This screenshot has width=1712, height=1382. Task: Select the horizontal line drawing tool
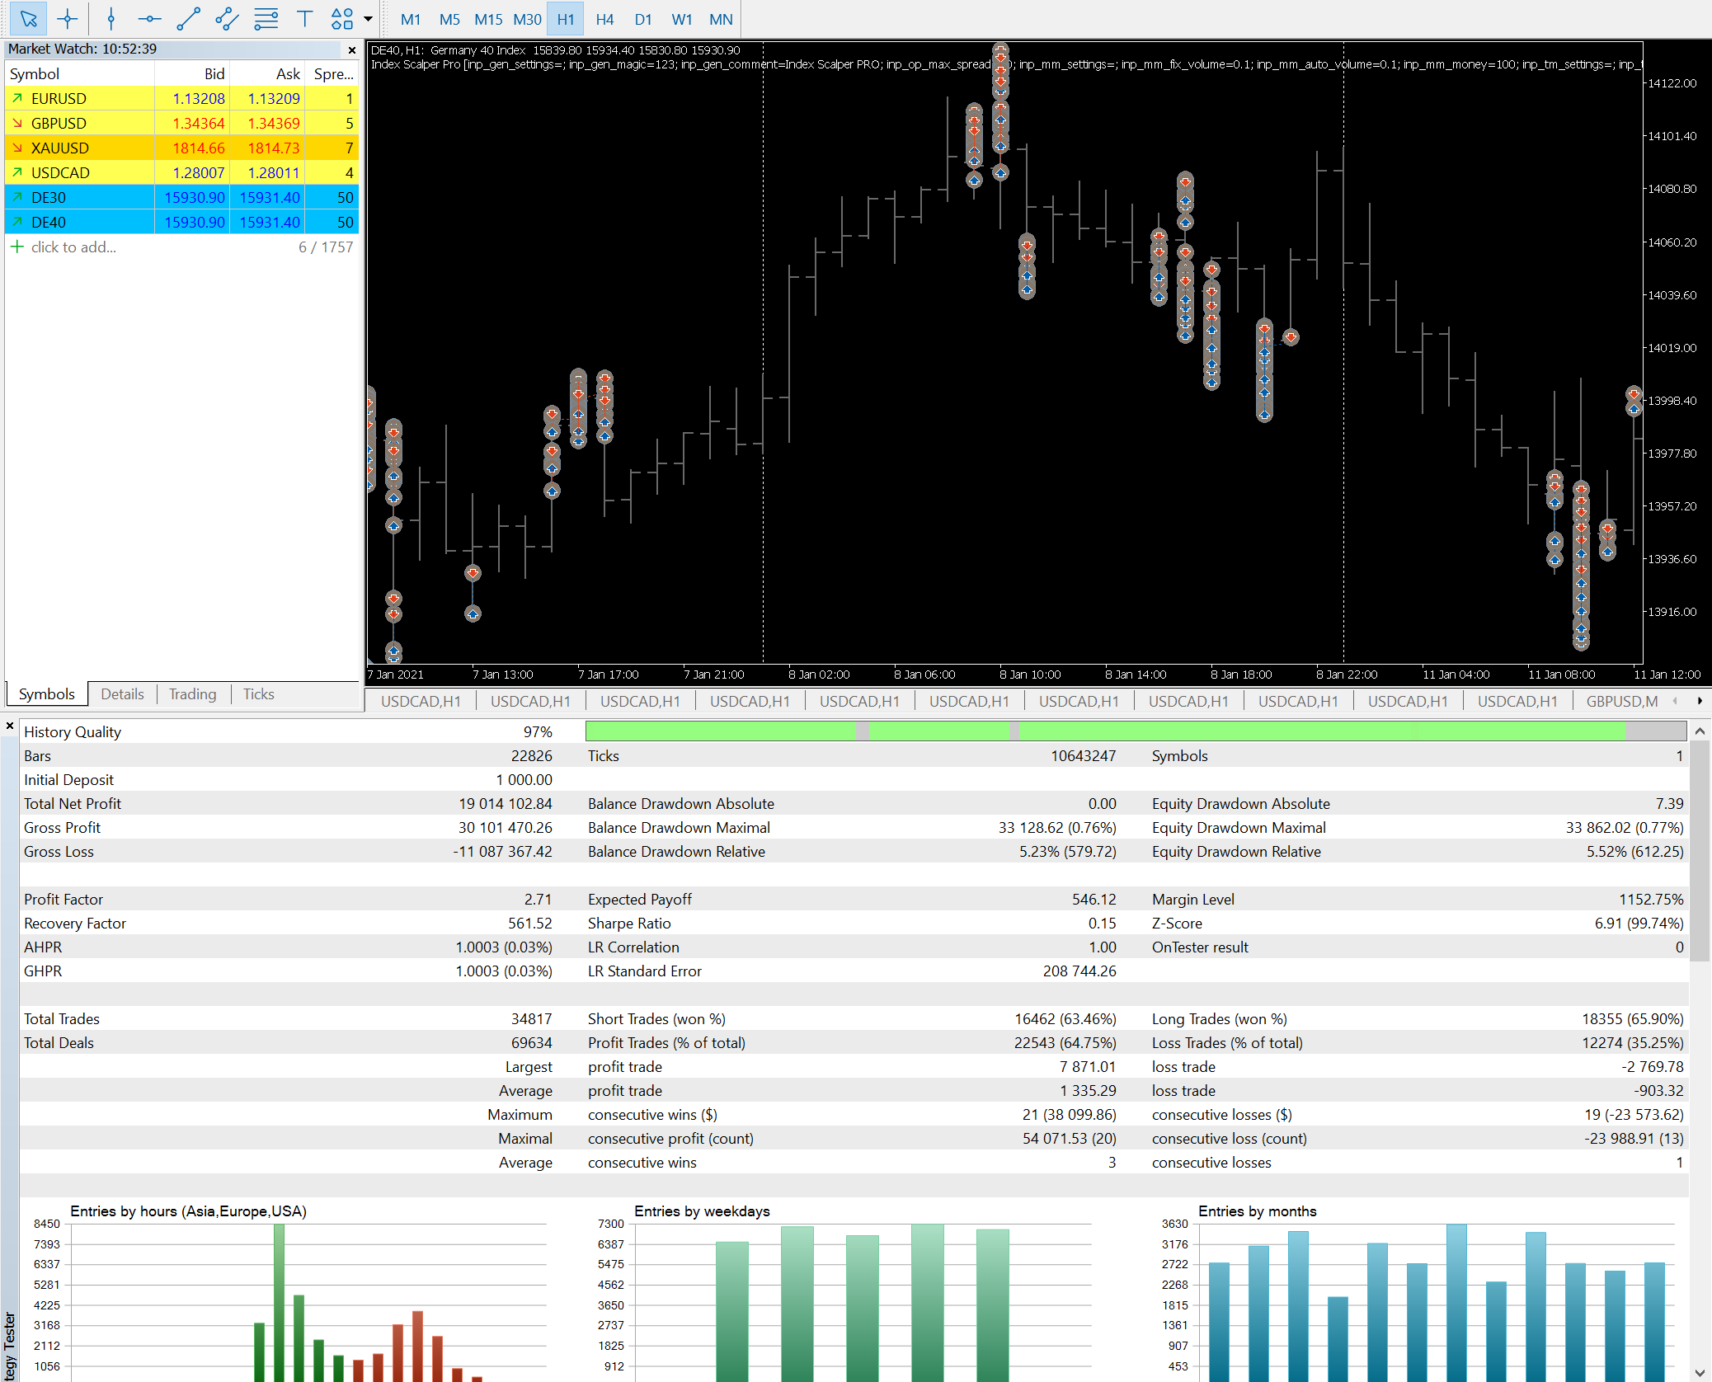149,18
